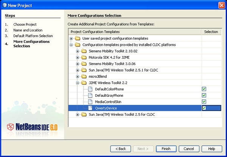The image size is (227, 157).
Task: Collapse Configuration templates provided by installed CLDC platforms
Action: 71,45
